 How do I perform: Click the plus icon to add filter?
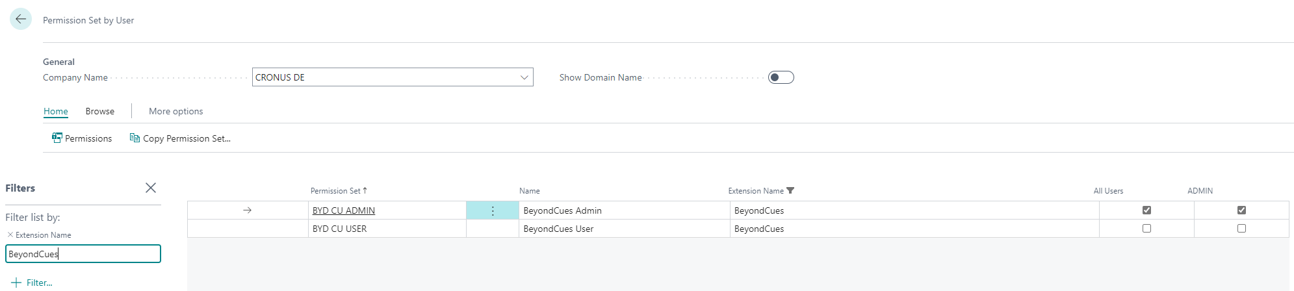pyautogui.click(x=16, y=283)
